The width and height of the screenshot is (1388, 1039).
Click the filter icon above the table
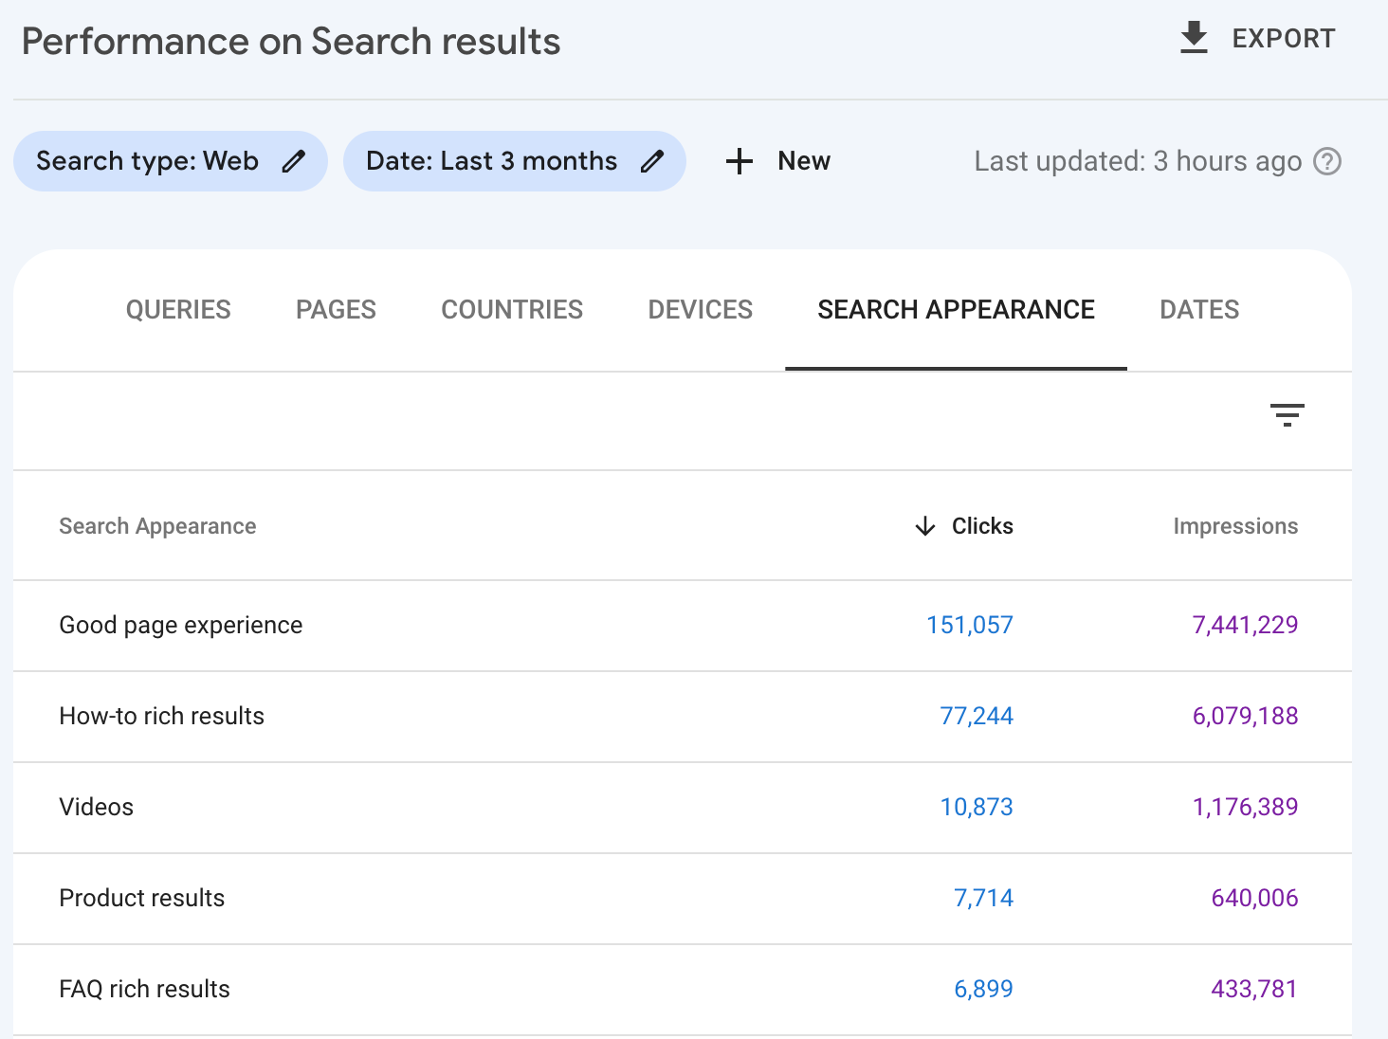[1287, 415]
